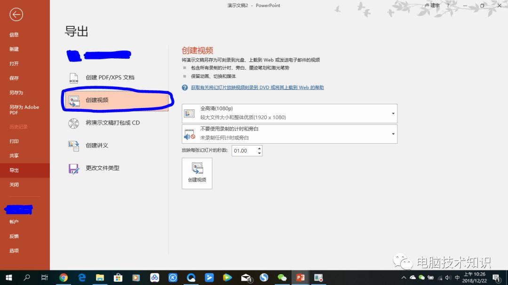Open the 打印 page
The width and height of the screenshot is (508, 285).
pyautogui.click(x=14, y=141)
